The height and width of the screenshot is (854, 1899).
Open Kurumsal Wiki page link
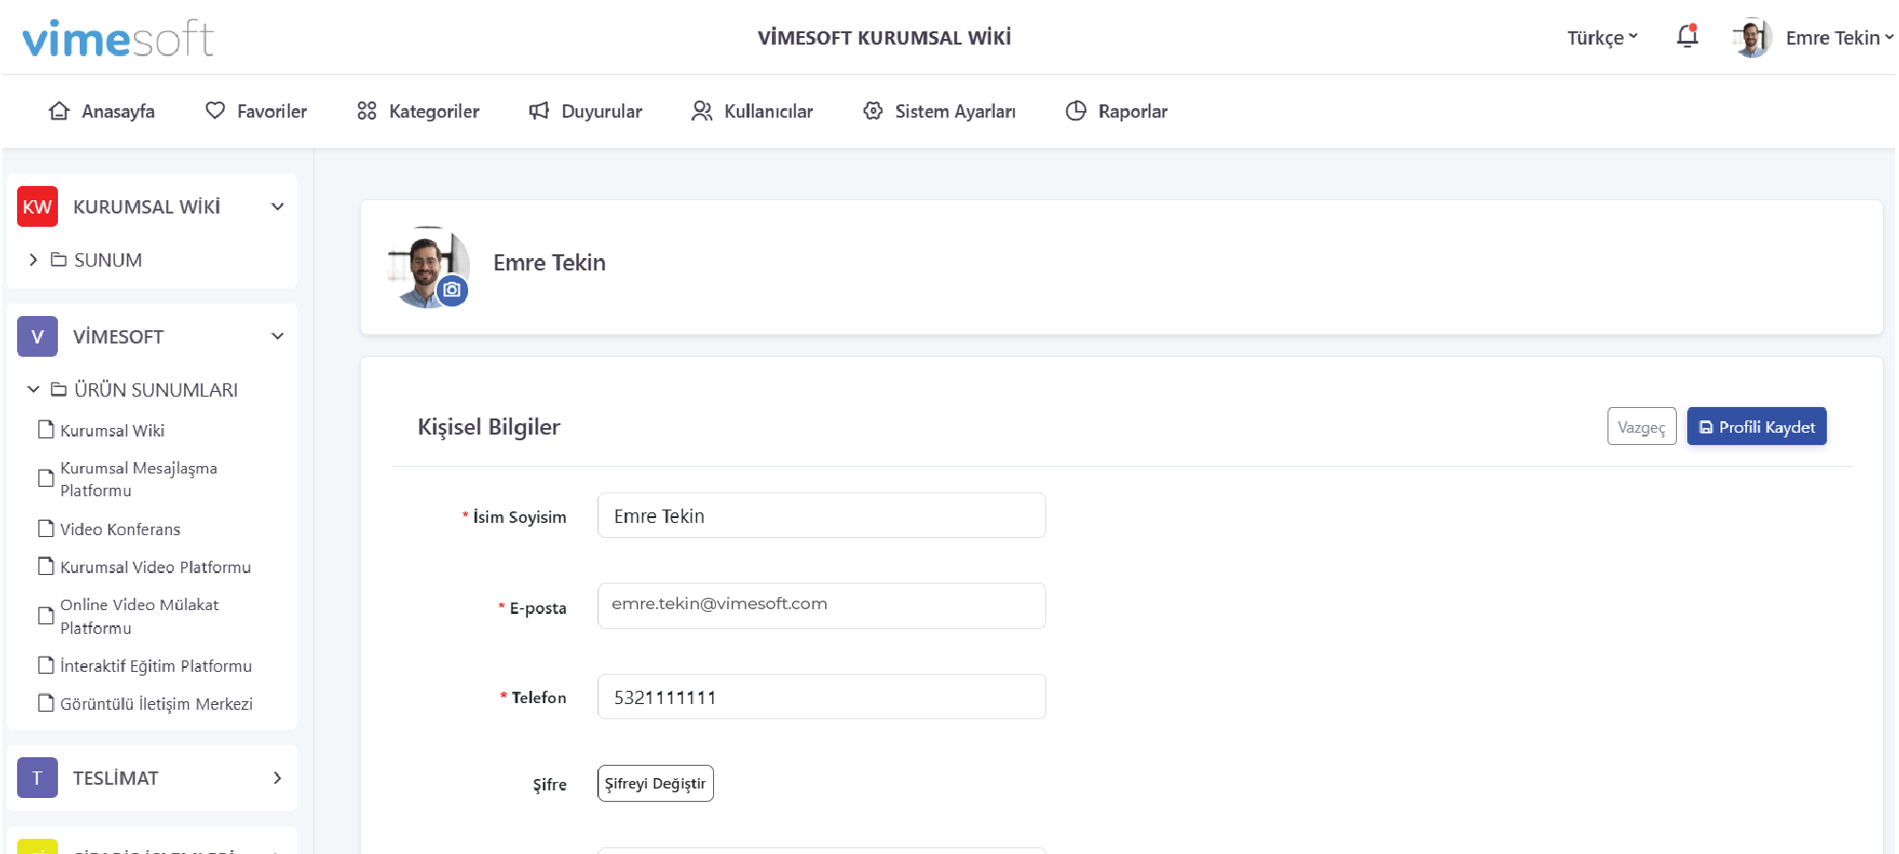tap(112, 431)
